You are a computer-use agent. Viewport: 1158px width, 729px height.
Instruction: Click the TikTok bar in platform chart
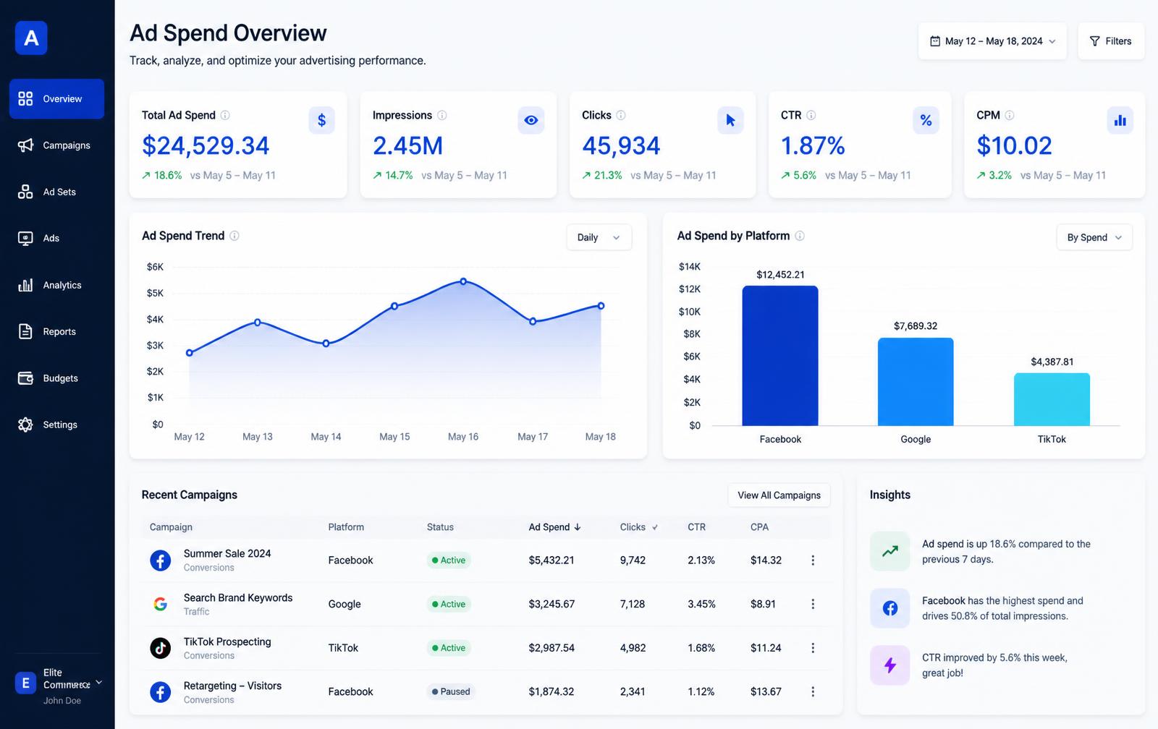[1052, 399]
